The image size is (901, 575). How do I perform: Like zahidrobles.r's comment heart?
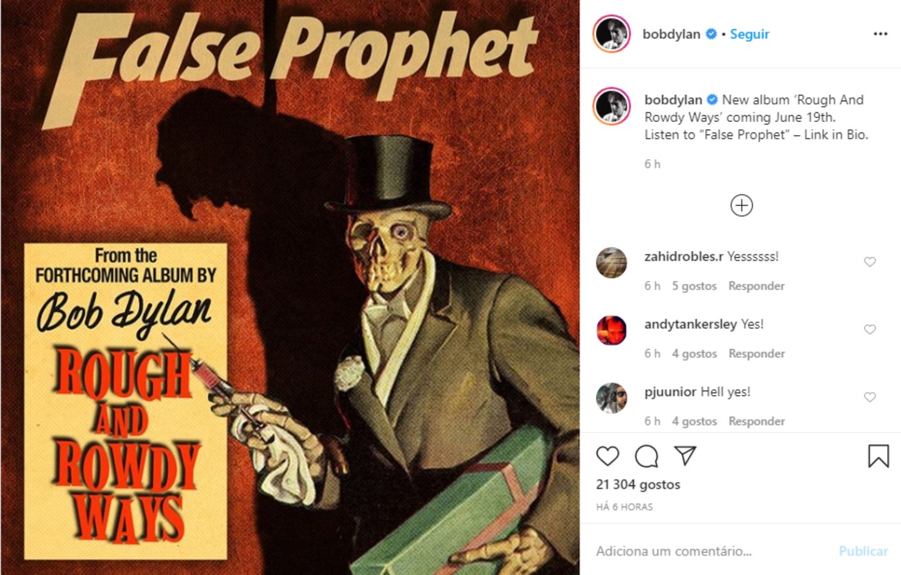click(870, 262)
